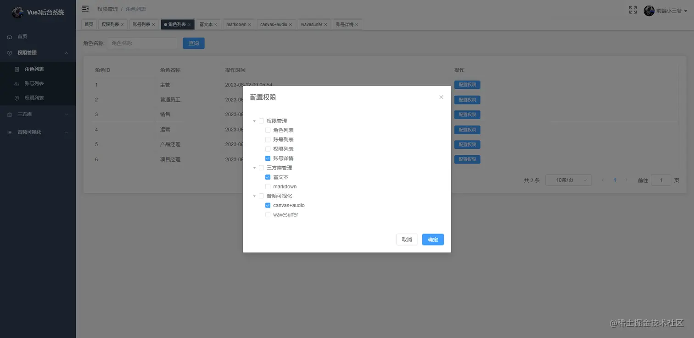Switch to the canvas+audio tab
The height and width of the screenshot is (338, 694).
(x=274, y=24)
